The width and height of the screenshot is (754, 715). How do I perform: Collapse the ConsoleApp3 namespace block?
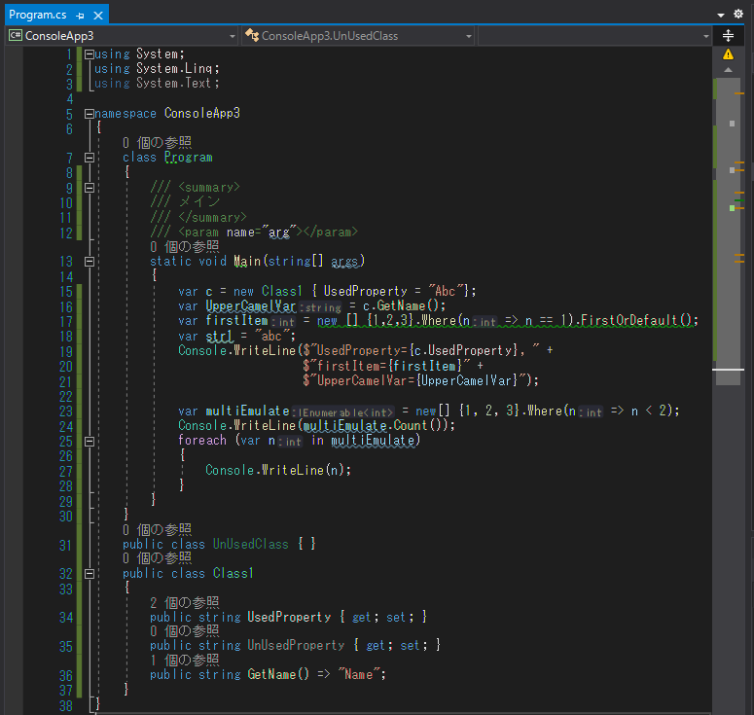pos(89,114)
